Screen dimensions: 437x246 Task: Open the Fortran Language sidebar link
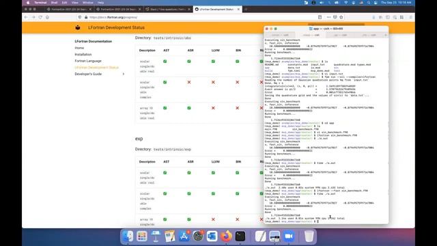pyautogui.click(x=88, y=61)
